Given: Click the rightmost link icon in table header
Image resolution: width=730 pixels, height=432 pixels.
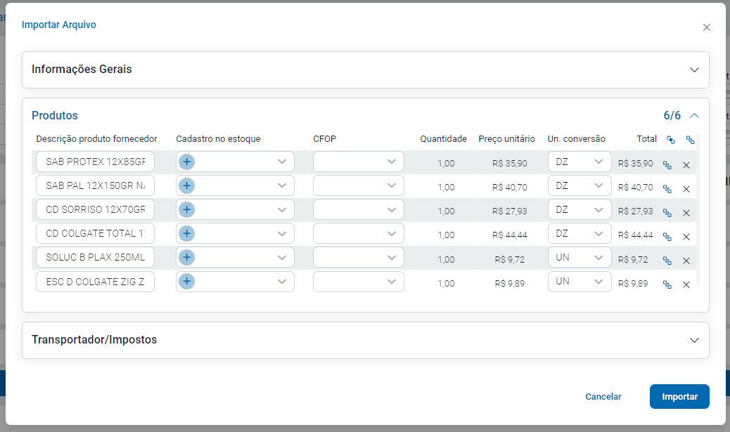Looking at the screenshot, I should click(x=691, y=140).
